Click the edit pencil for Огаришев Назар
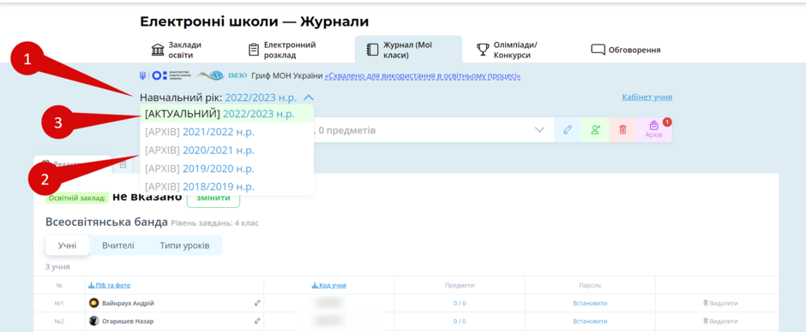This screenshot has height=332, width=806. click(x=257, y=321)
